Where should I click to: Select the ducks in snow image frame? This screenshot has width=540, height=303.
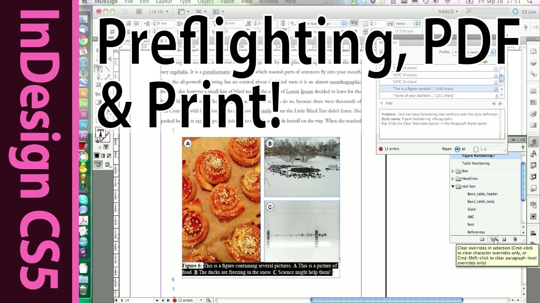coord(302,167)
